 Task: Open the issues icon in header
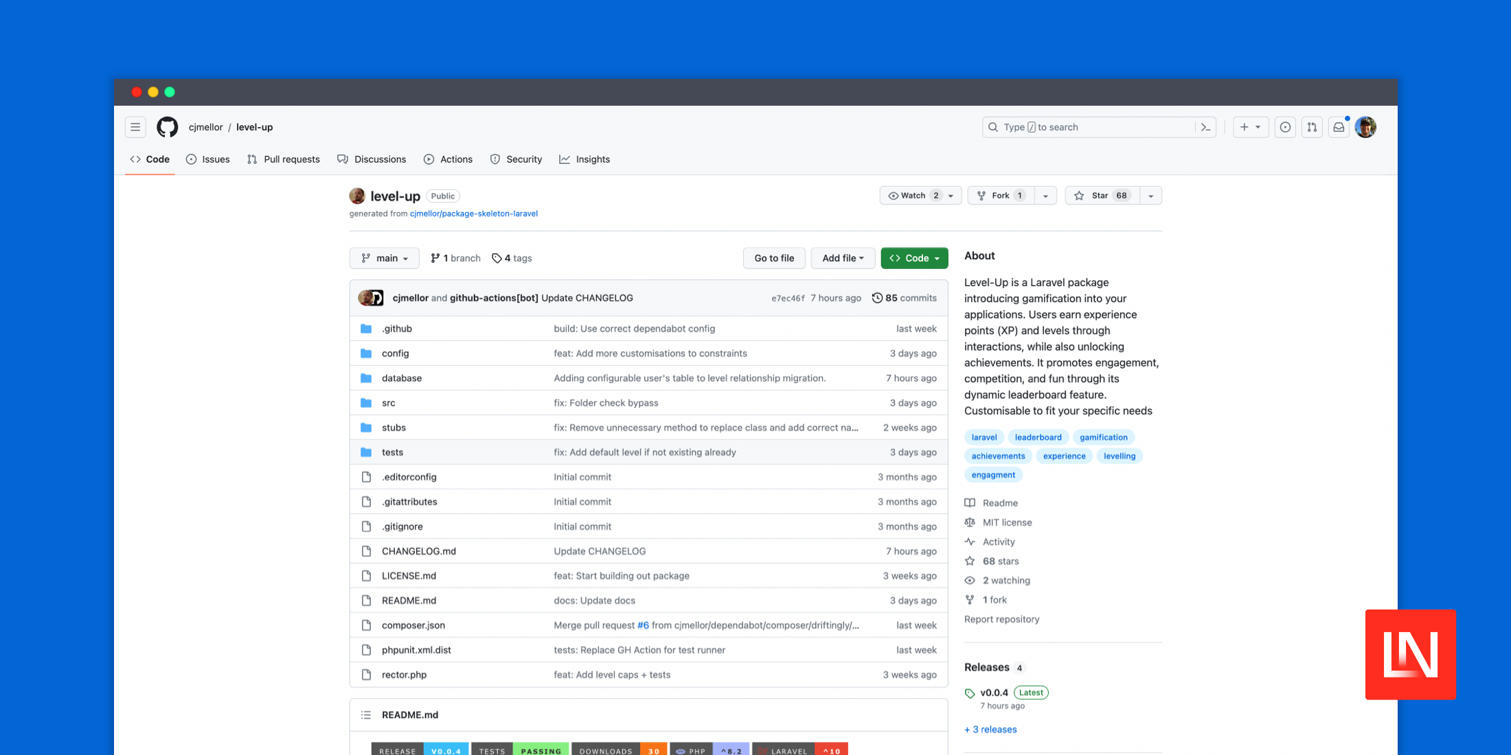1285,127
